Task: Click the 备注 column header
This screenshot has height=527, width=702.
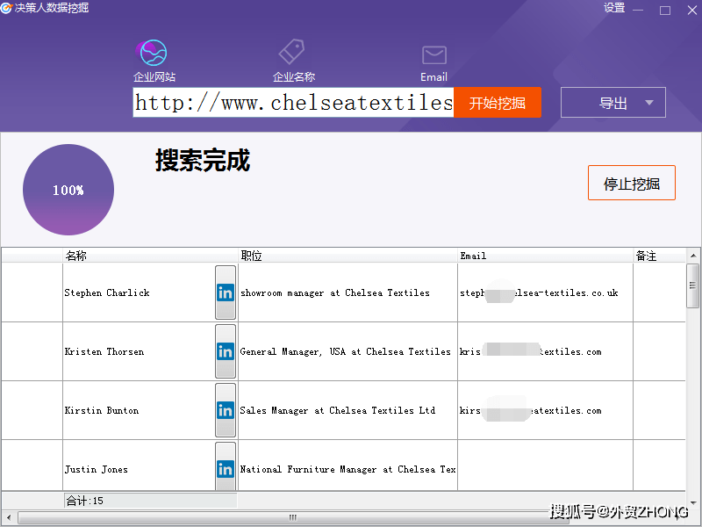Action: click(660, 256)
